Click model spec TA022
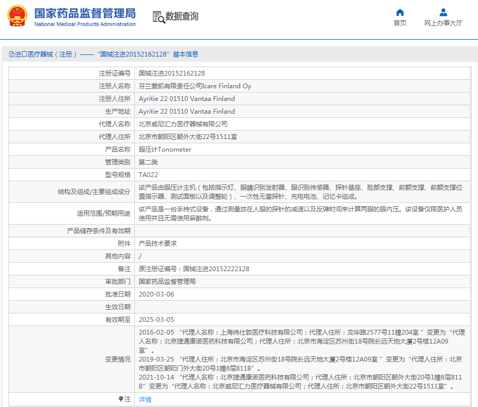Image resolution: width=478 pixels, height=407 pixels. (148, 175)
